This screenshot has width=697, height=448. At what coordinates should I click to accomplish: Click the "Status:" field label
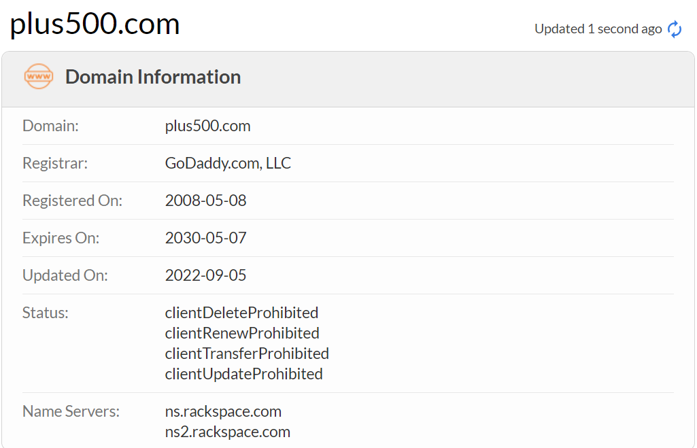[x=46, y=313]
